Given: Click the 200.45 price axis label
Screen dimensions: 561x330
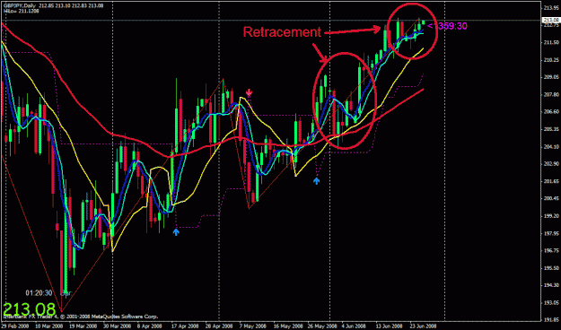Looking at the screenshot, I should point(551,199).
